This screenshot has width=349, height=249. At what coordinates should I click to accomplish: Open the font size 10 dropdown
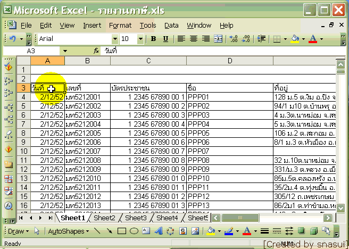point(140,39)
